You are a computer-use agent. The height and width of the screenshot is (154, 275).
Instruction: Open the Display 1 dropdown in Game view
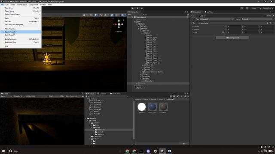(x=19, y=96)
